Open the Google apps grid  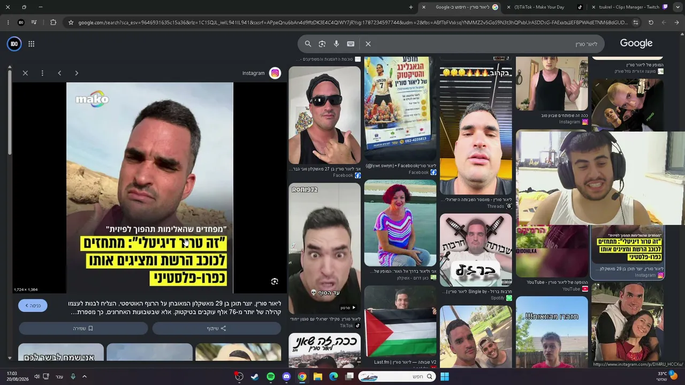[32, 44]
